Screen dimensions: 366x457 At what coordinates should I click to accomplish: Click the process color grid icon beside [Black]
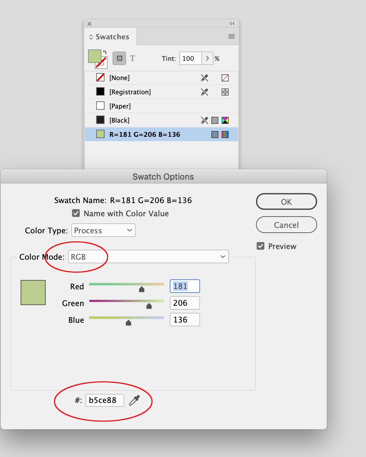coord(214,120)
